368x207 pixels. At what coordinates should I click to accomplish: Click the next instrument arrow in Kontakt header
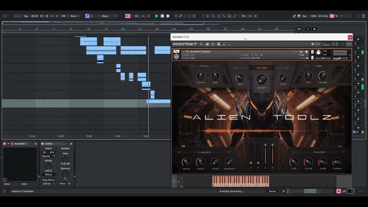click(x=296, y=52)
